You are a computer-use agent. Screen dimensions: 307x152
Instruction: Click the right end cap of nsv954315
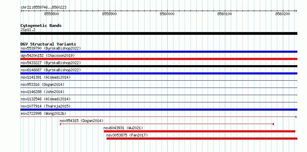273,124
